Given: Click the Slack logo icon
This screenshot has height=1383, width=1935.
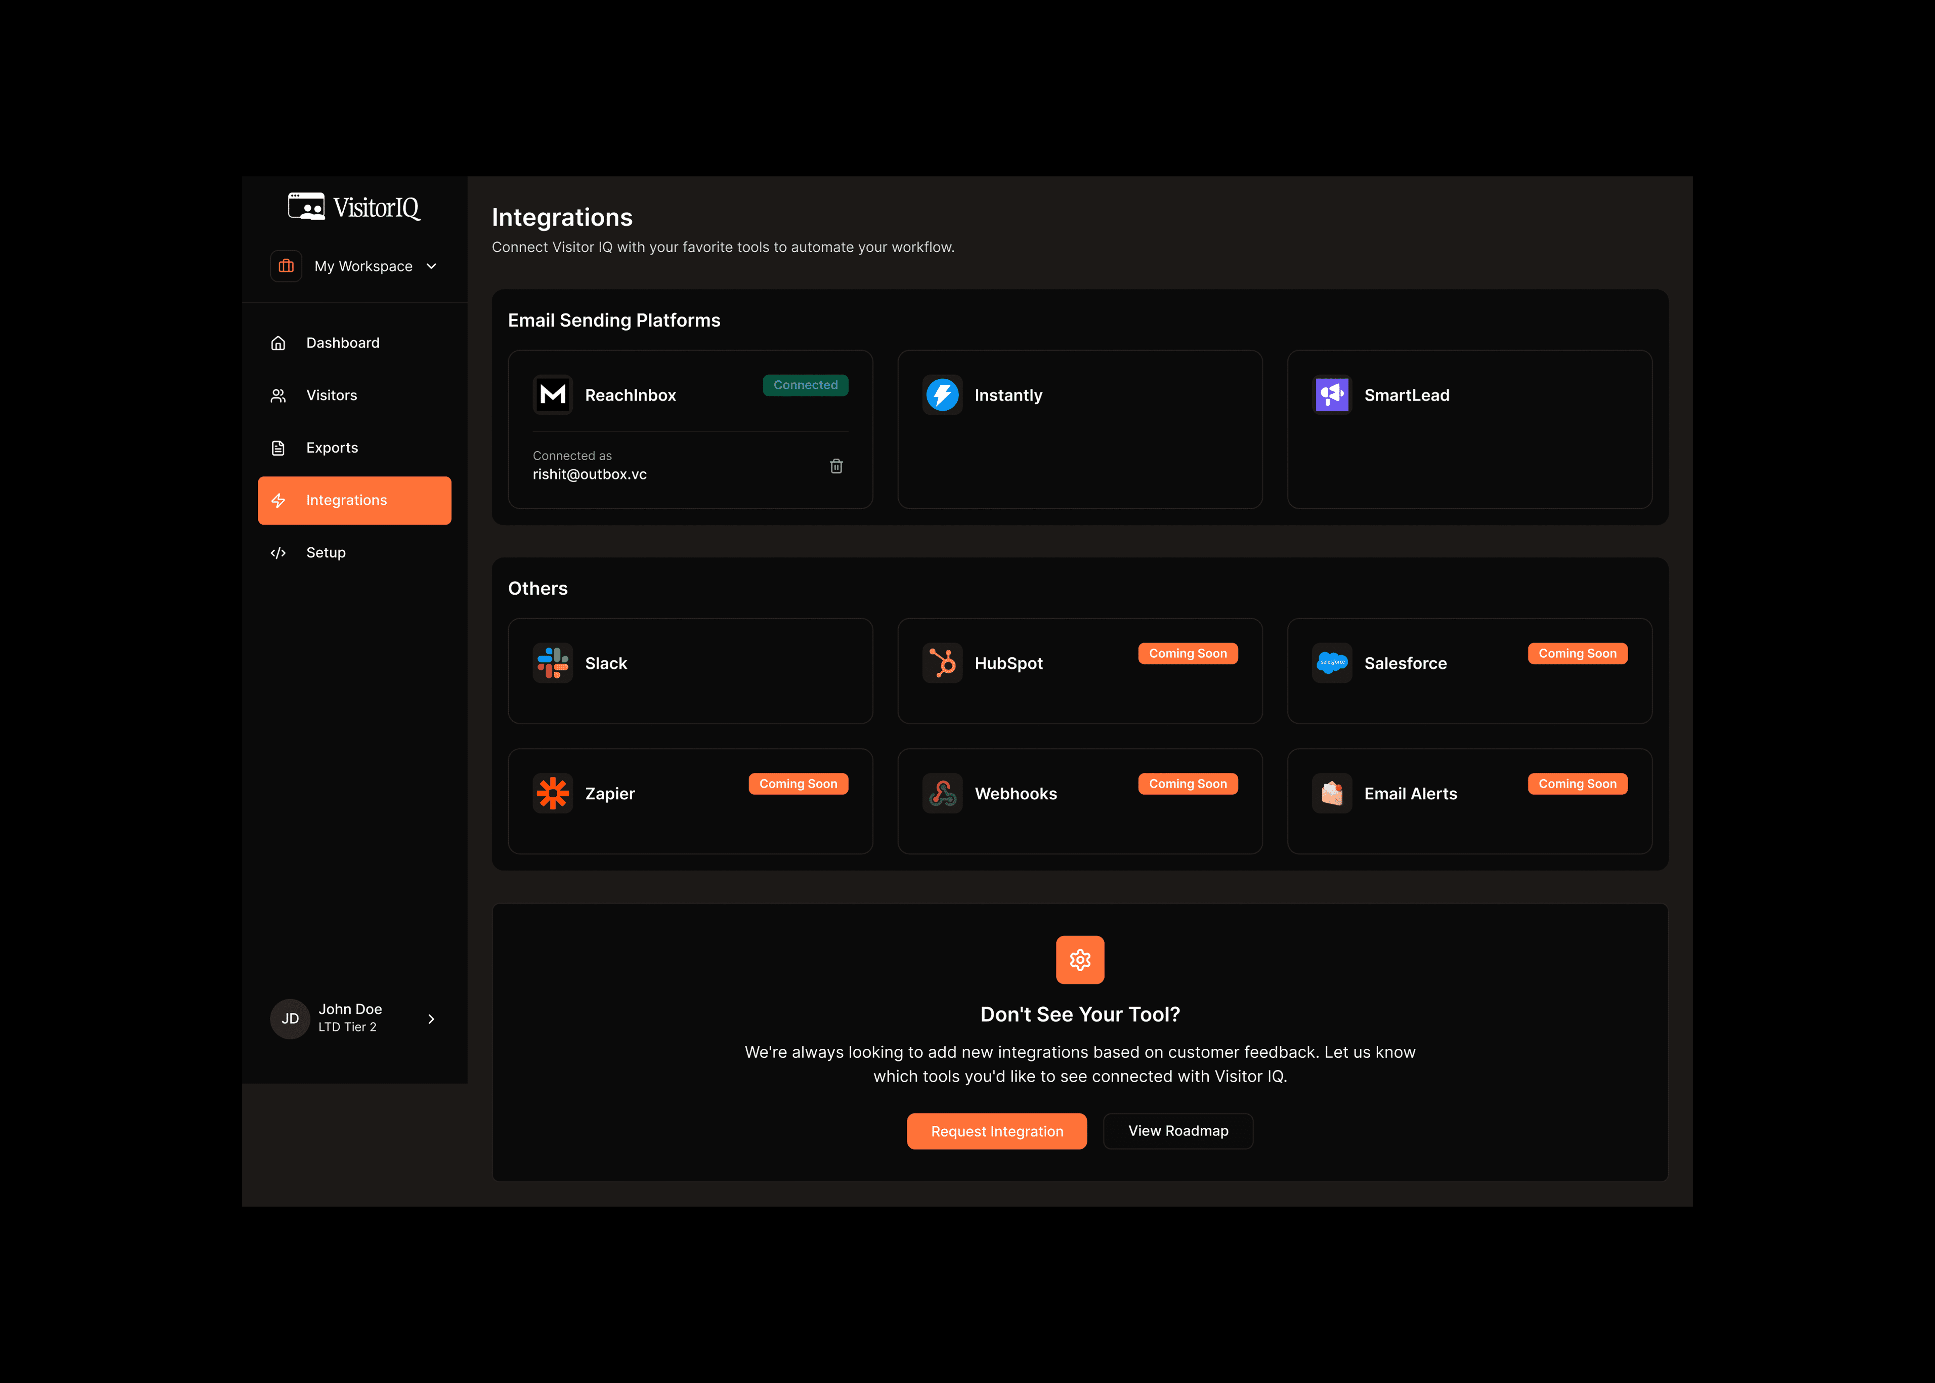Looking at the screenshot, I should point(553,663).
